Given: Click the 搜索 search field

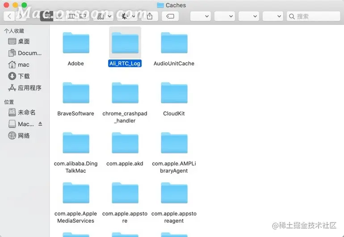Looking at the screenshot, I should point(314,16).
